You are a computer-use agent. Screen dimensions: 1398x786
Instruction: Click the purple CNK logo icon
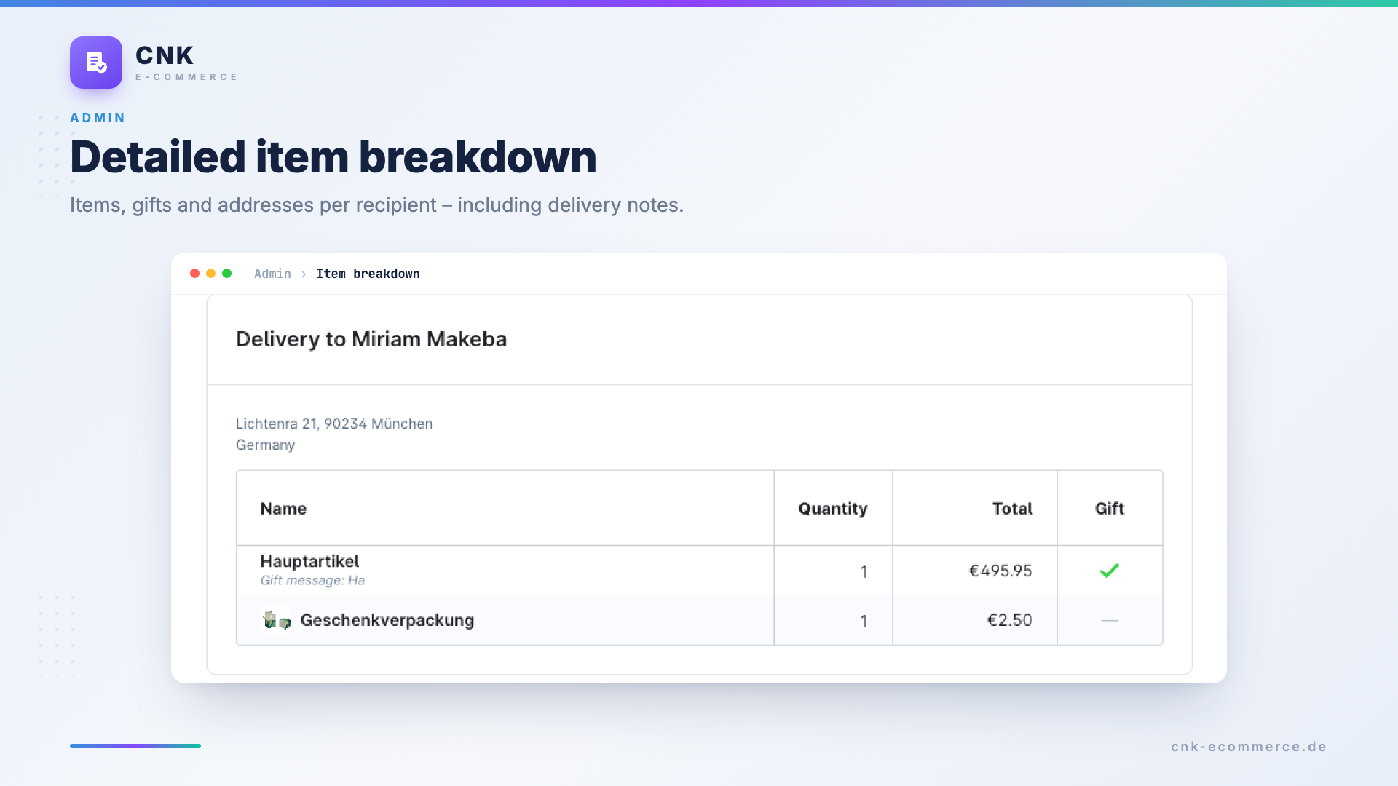point(96,63)
